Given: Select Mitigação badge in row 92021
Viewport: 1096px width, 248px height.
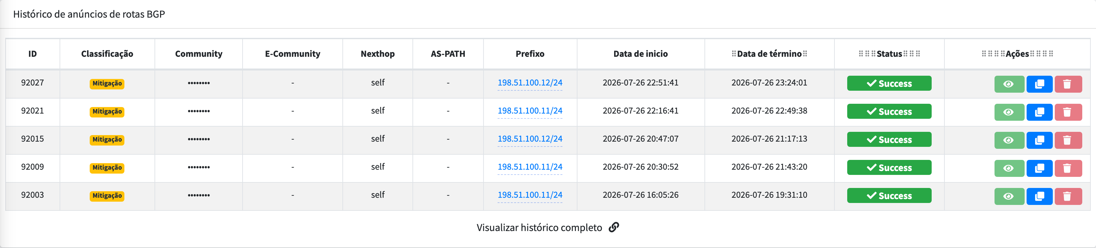Looking at the screenshot, I should (107, 112).
